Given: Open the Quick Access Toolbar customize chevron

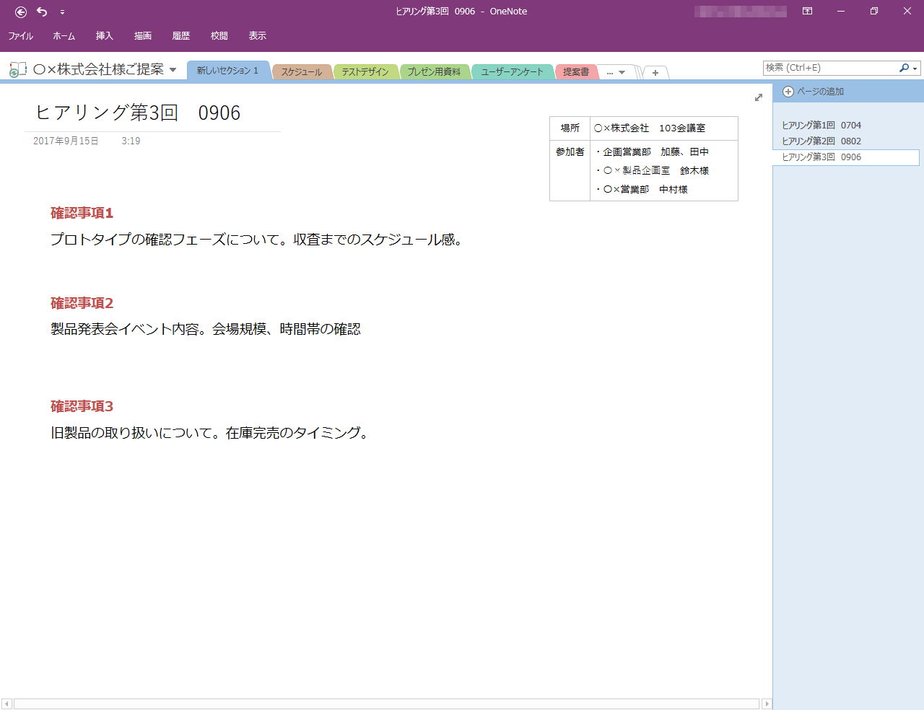Looking at the screenshot, I should click(x=63, y=12).
